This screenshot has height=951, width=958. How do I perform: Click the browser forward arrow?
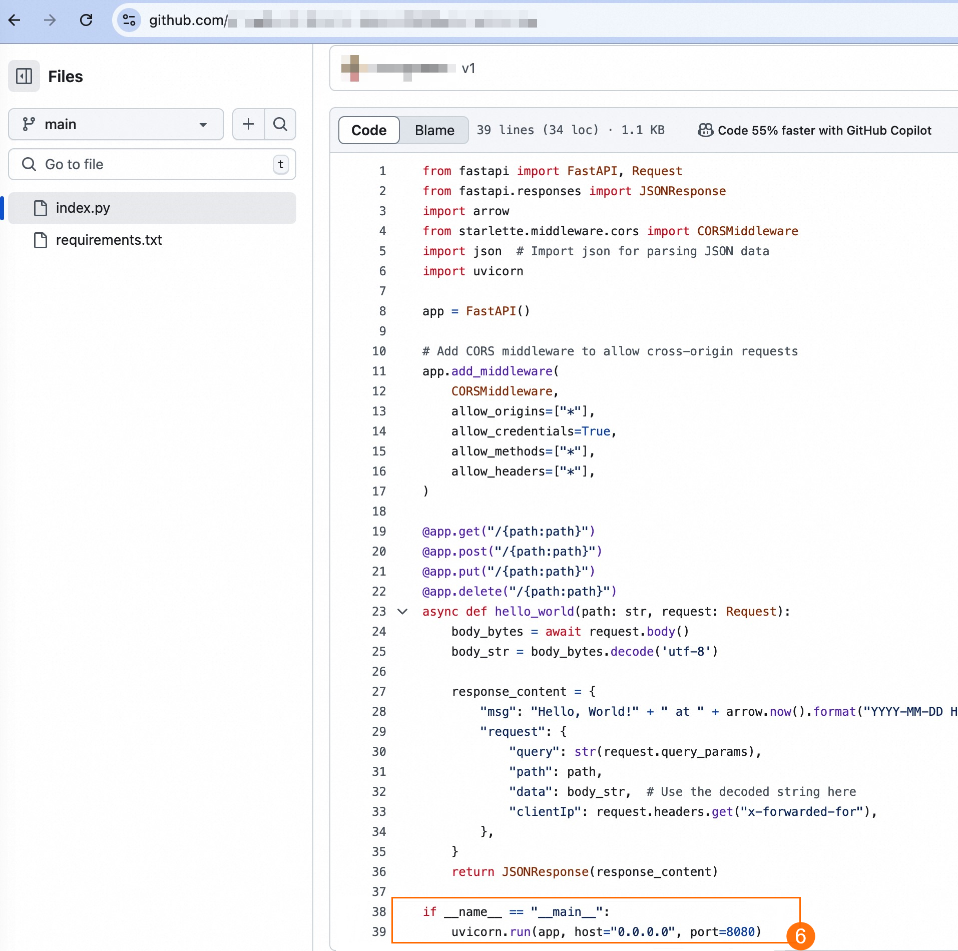tap(50, 20)
